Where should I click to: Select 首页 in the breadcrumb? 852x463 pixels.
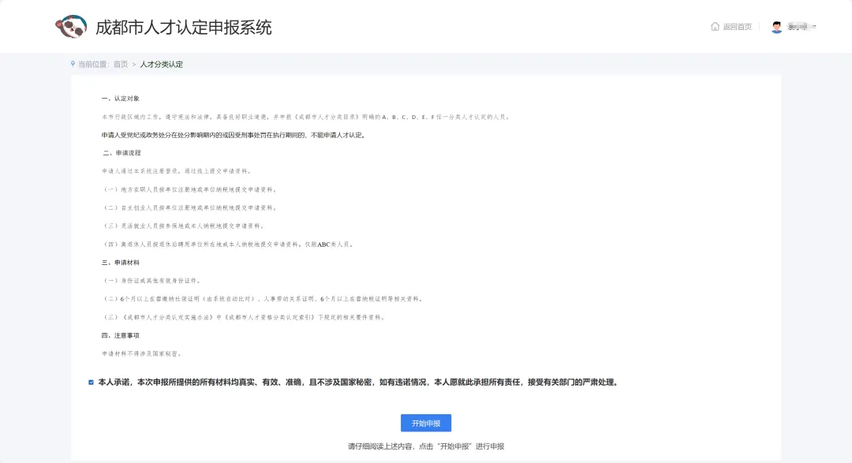pos(121,64)
